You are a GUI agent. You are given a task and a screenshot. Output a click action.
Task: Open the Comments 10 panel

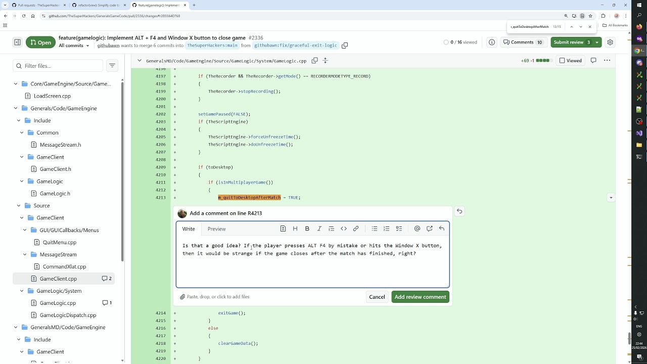523,42
